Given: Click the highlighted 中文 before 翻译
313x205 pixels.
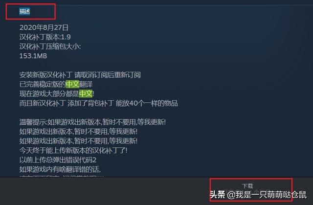Looking at the screenshot, I should [72, 84].
